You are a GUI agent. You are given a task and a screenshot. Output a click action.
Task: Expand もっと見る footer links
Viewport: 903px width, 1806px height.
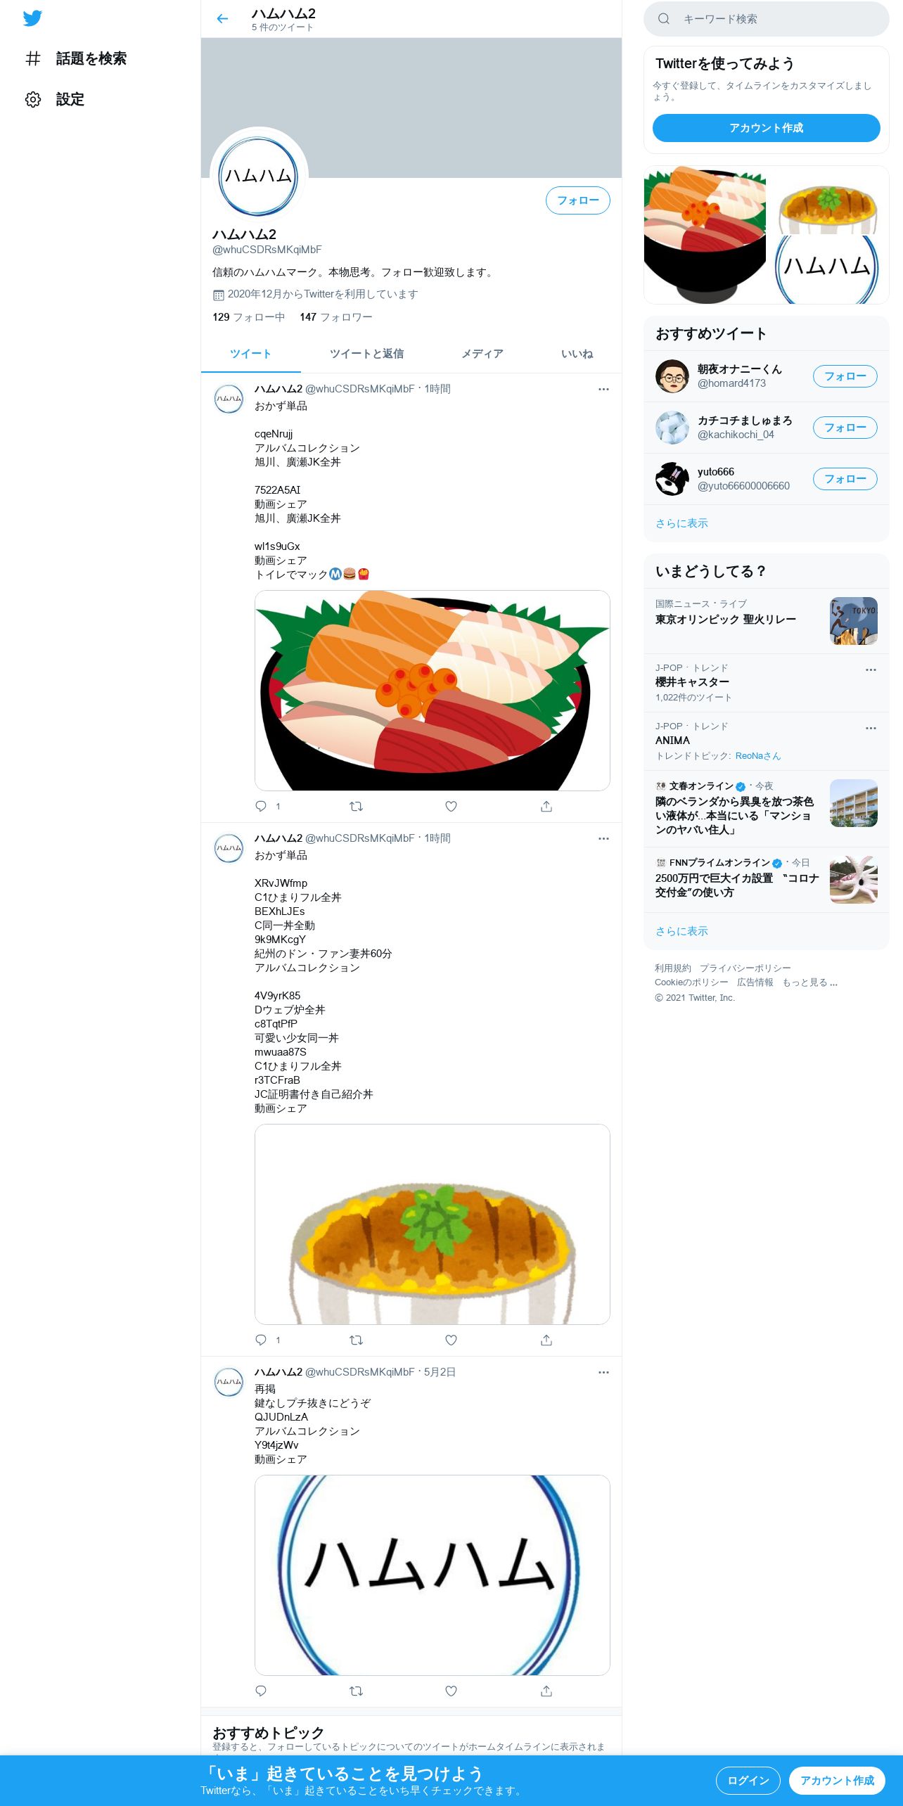pyautogui.click(x=810, y=982)
